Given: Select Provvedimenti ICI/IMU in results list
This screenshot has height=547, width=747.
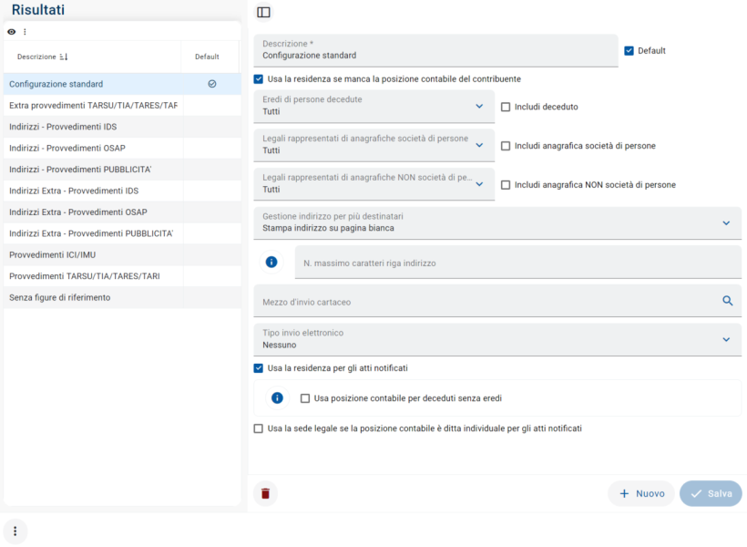Looking at the screenshot, I should click(44, 254).
